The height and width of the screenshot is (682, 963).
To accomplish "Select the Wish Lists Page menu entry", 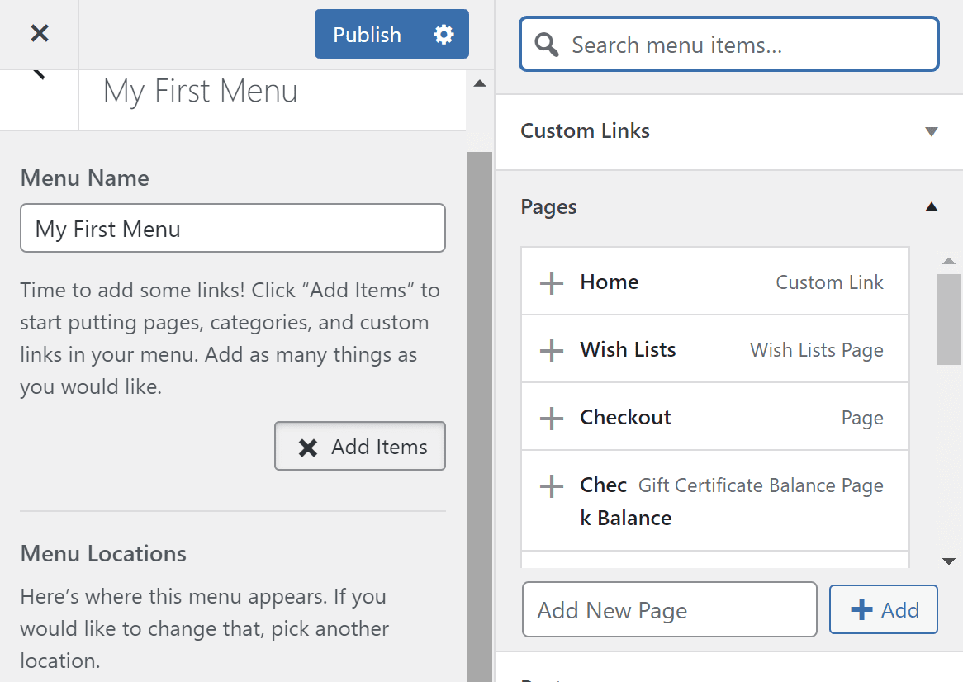I will (816, 349).
